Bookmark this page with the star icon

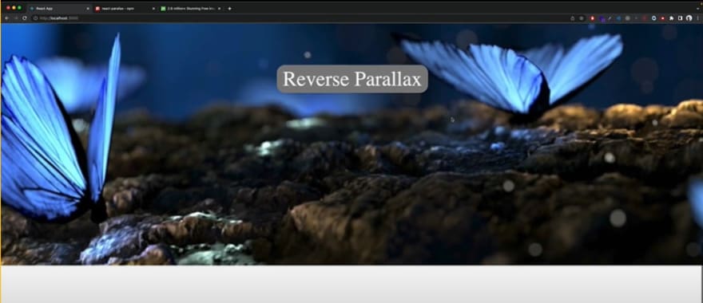pos(582,18)
